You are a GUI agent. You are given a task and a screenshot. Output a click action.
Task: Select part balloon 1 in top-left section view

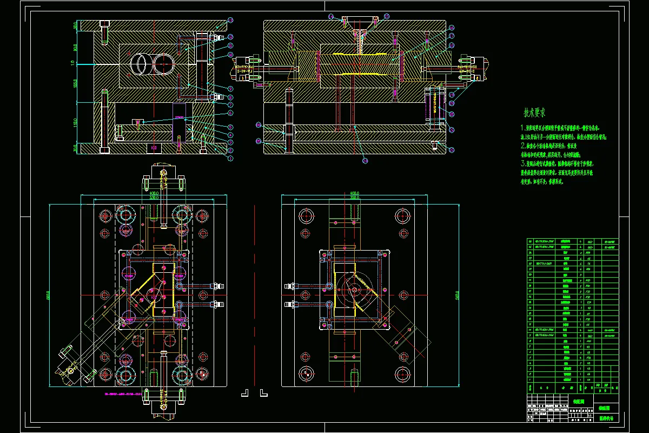click(x=230, y=158)
